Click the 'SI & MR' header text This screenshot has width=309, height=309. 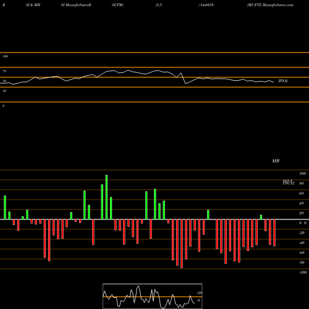point(33,5)
